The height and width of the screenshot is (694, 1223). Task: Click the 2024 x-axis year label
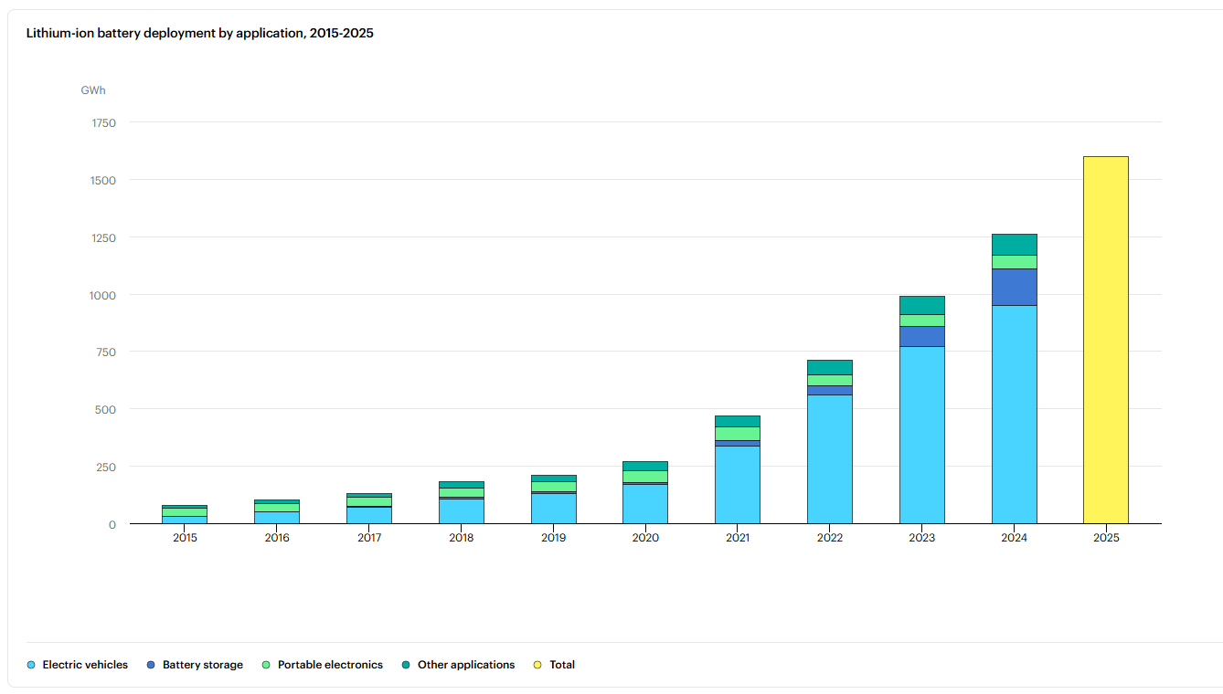(1014, 538)
